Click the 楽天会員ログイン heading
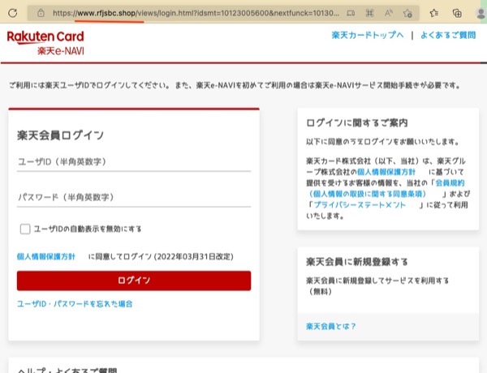This screenshot has height=373, width=487. 60,135
